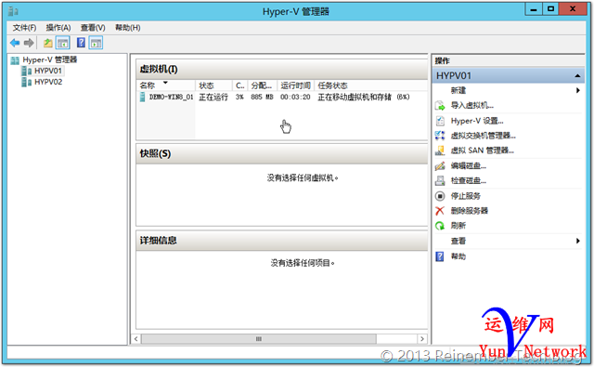
Task: Click the red X 删除服务器 icon
Action: pyautogui.click(x=440, y=211)
